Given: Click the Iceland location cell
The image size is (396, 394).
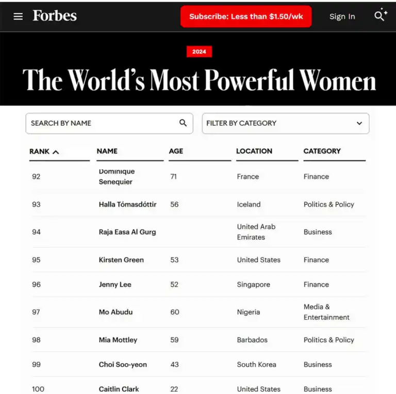Looking at the screenshot, I should point(249,204).
